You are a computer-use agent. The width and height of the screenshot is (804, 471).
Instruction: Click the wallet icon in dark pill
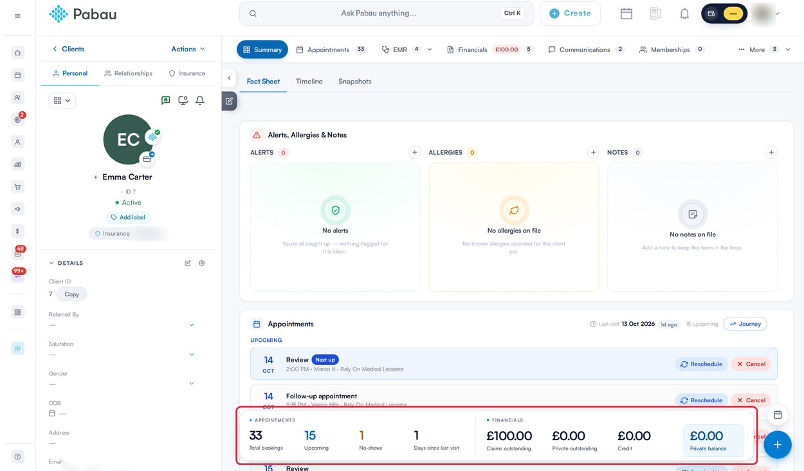[x=711, y=13]
